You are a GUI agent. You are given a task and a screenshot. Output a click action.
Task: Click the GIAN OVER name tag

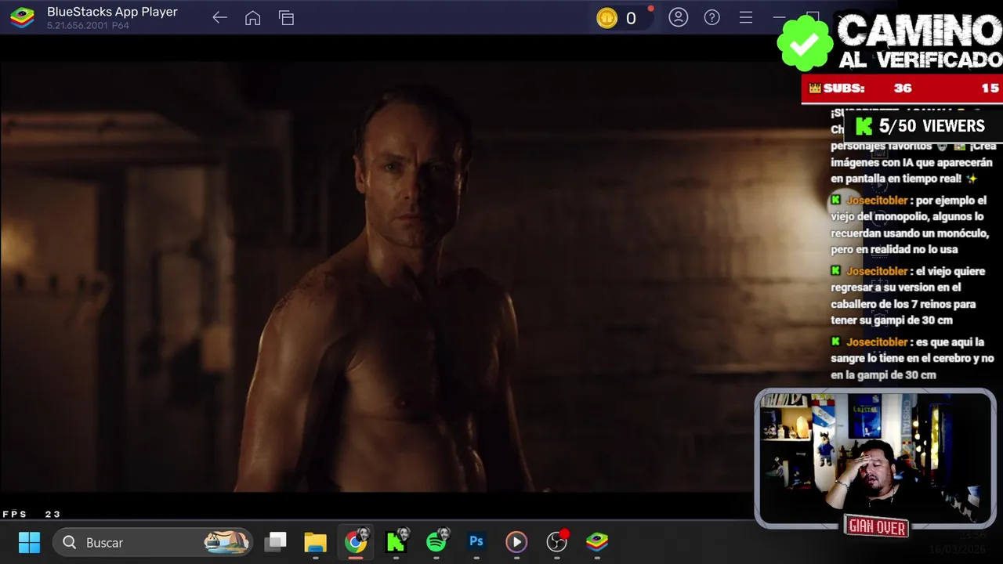pyautogui.click(x=877, y=527)
